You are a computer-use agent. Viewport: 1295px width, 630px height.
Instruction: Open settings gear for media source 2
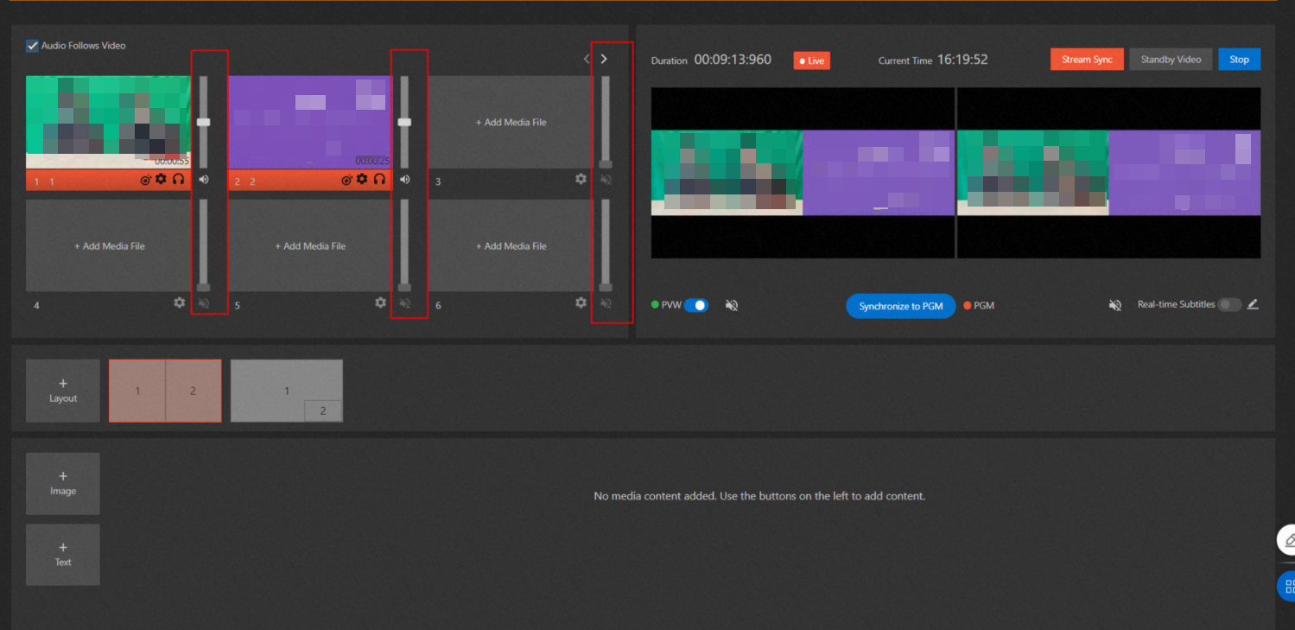(x=362, y=180)
